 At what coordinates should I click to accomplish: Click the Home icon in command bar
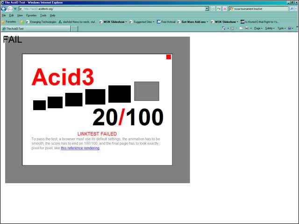(x=223, y=28)
